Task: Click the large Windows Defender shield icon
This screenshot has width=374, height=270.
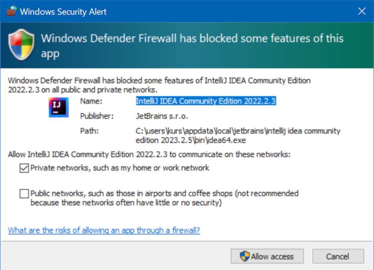Action: point(22,45)
